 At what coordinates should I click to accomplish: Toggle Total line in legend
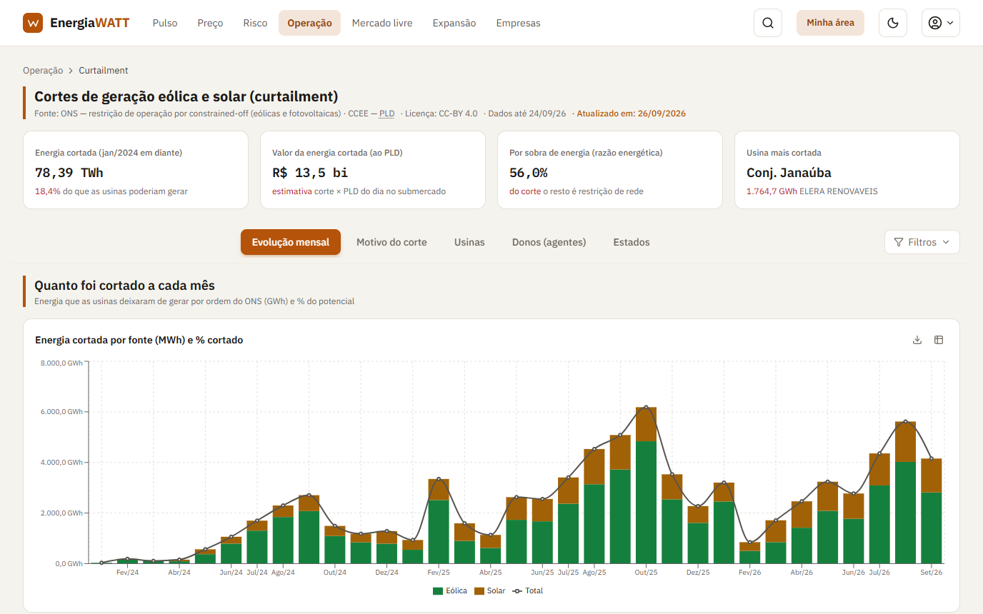coord(527,591)
